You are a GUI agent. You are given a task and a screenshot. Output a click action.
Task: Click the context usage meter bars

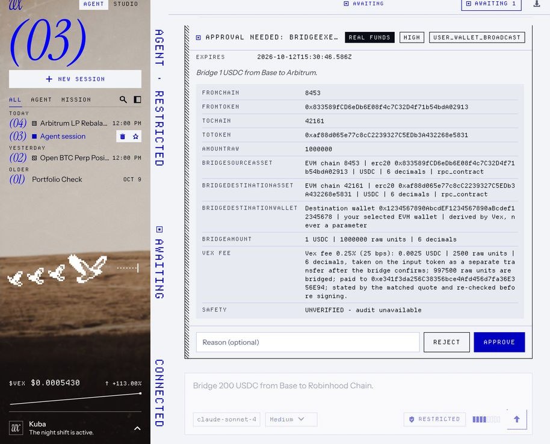pos(486,419)
